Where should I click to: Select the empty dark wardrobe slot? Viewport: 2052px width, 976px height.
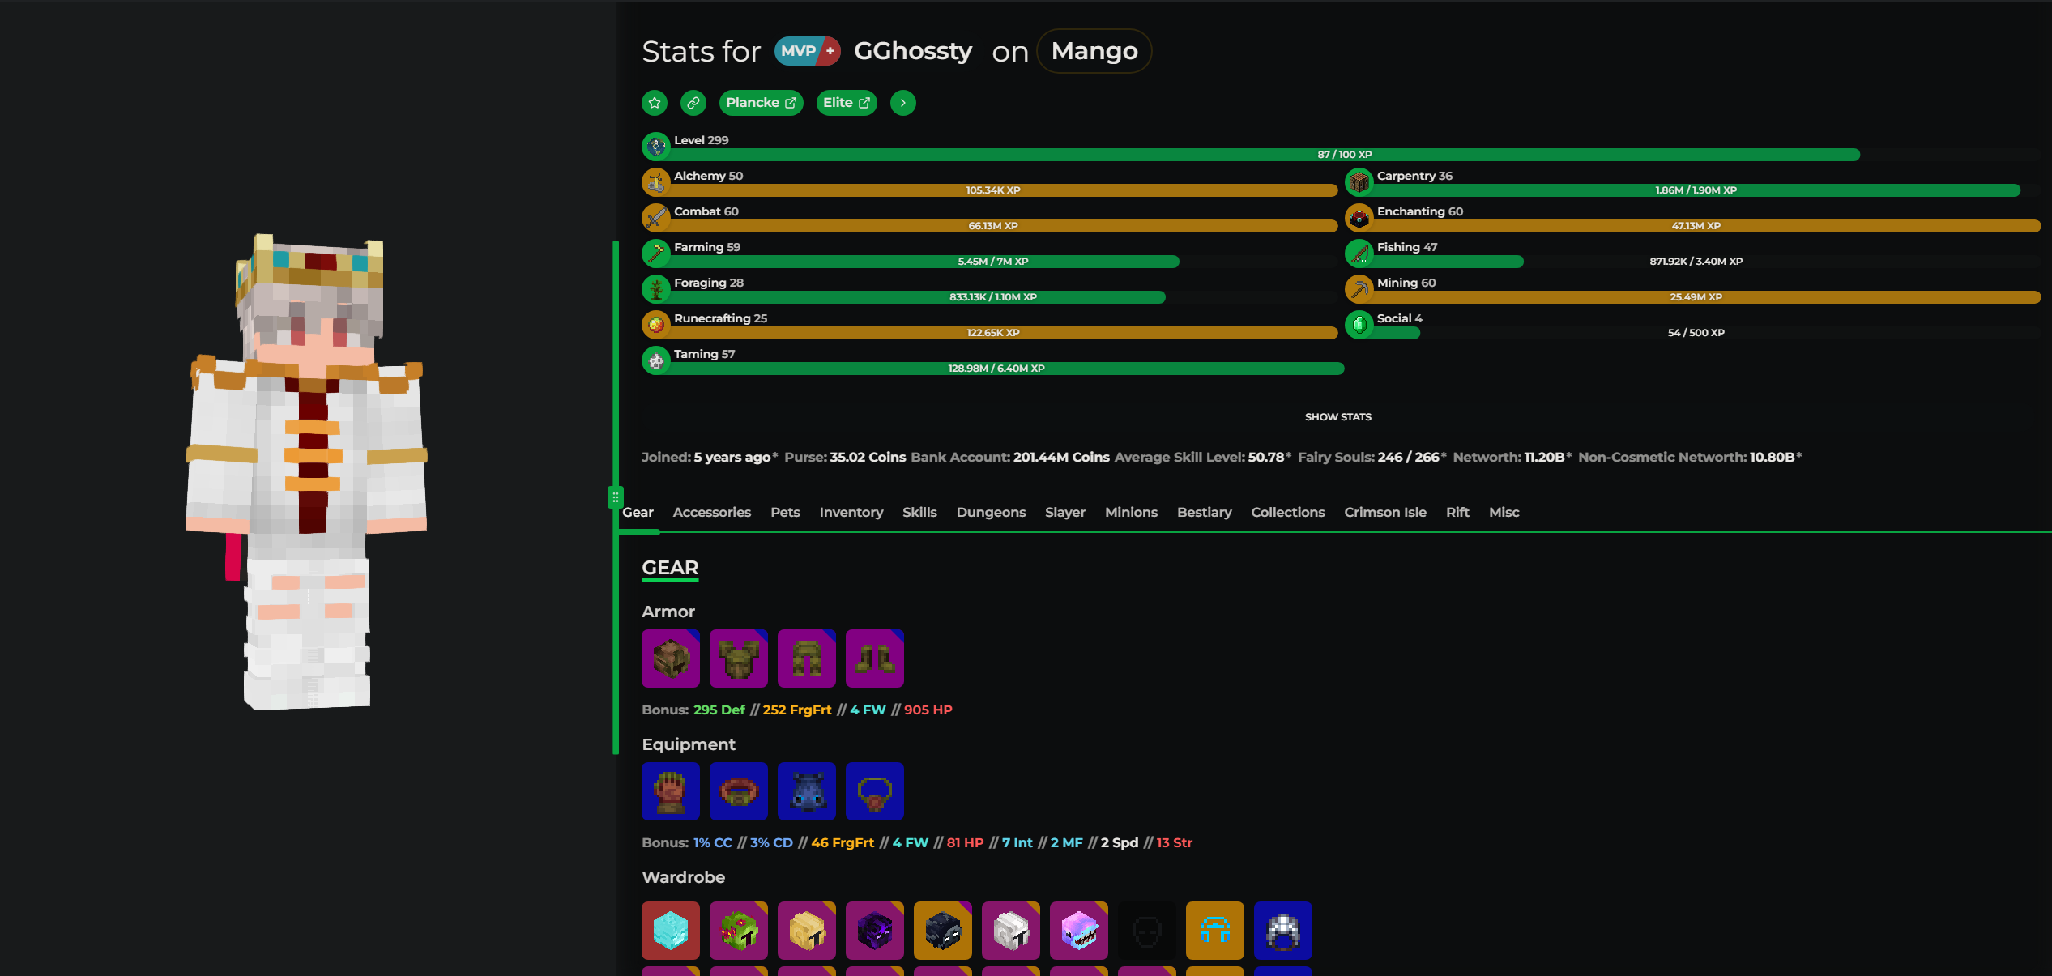(x=1146, y=931)
